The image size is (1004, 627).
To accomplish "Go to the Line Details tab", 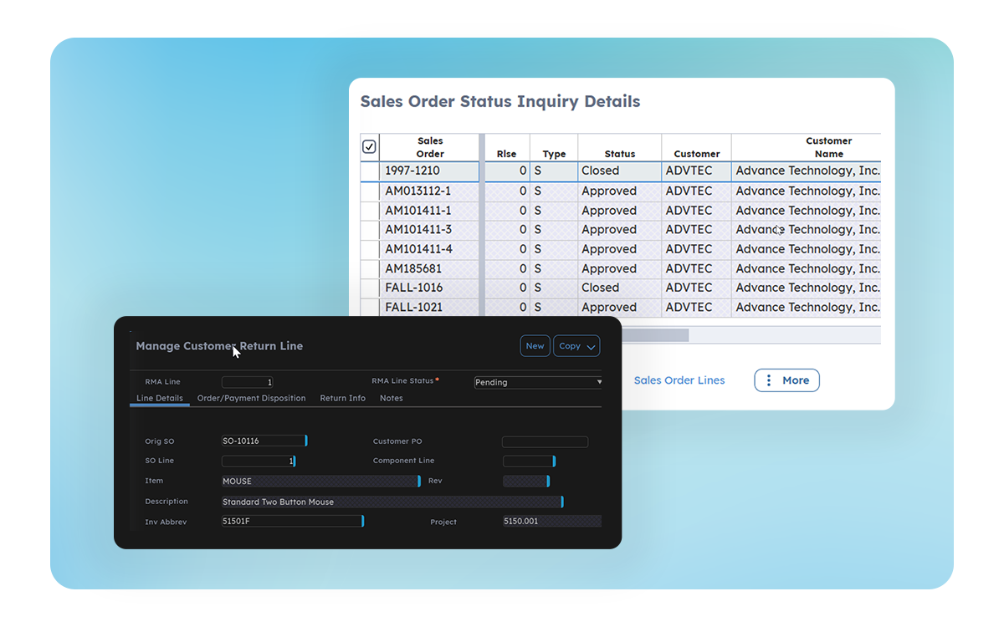I will [x=159, y=399].
